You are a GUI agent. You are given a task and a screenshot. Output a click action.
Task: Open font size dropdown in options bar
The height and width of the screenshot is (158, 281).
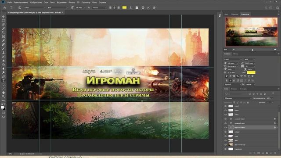(80, 8)
